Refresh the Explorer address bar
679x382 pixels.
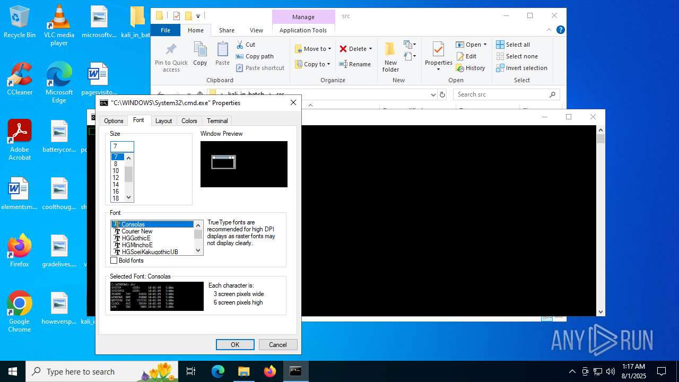(442, 94)
